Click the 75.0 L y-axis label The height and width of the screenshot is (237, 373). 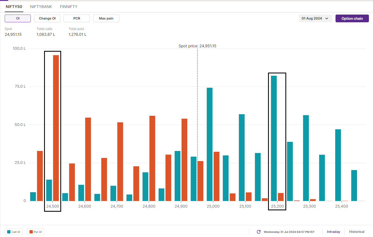click(20, 87)
